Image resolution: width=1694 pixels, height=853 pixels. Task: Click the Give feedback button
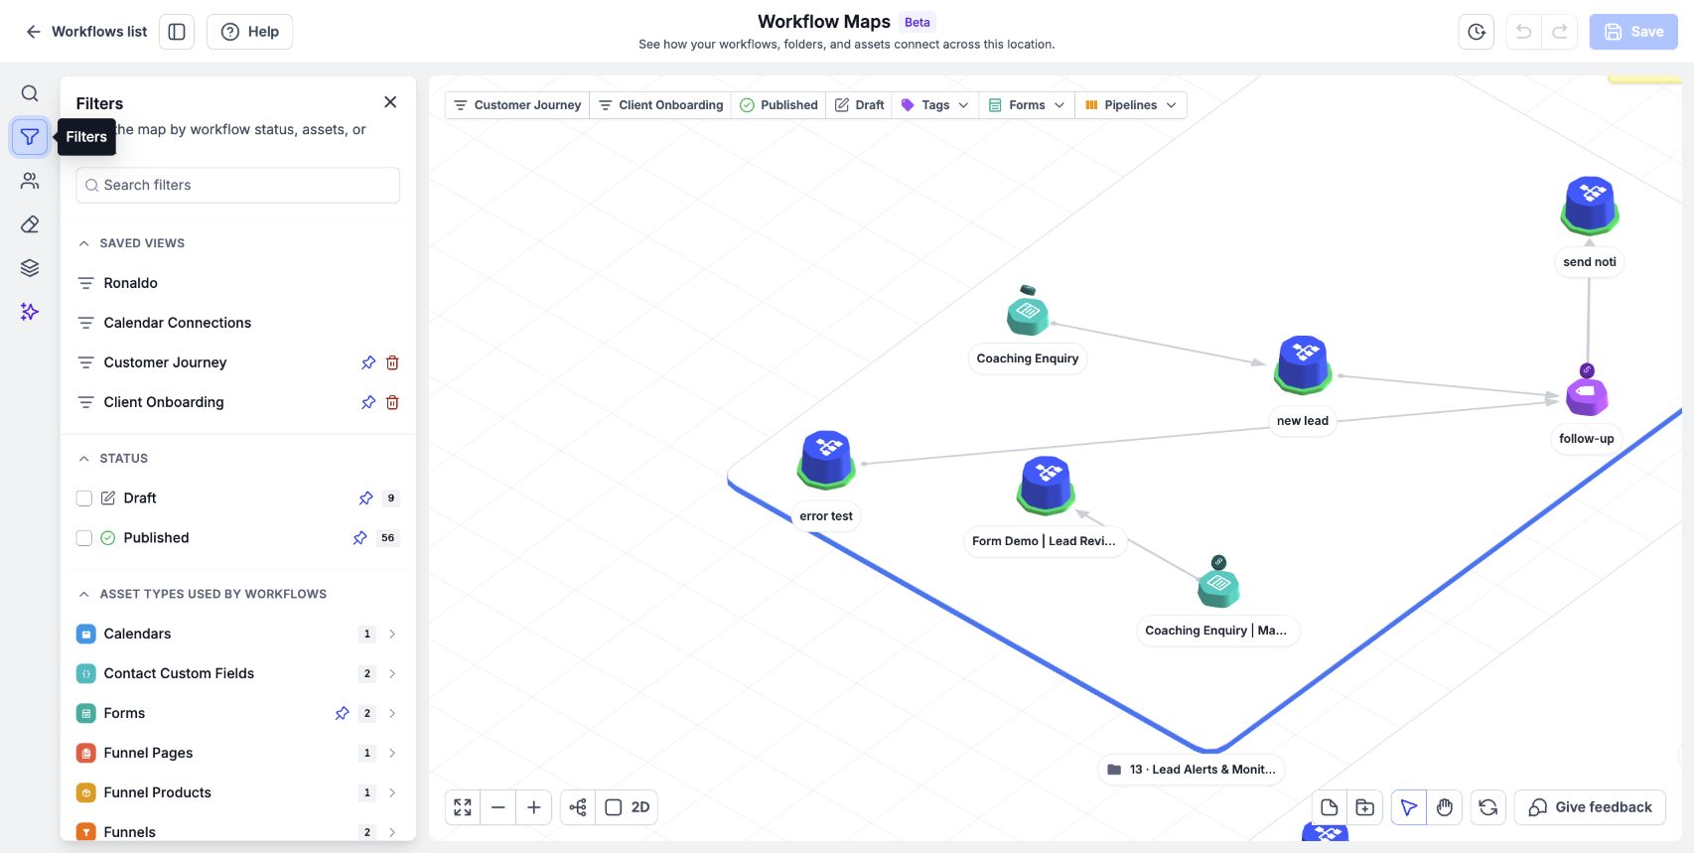click(x=1590, y=807)
